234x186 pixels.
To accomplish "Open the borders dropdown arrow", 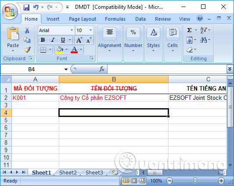I will pos(50,50).
